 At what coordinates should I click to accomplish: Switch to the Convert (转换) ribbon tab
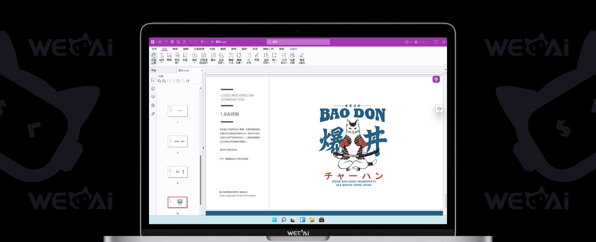pyautogui.click(x=175, y=49)
